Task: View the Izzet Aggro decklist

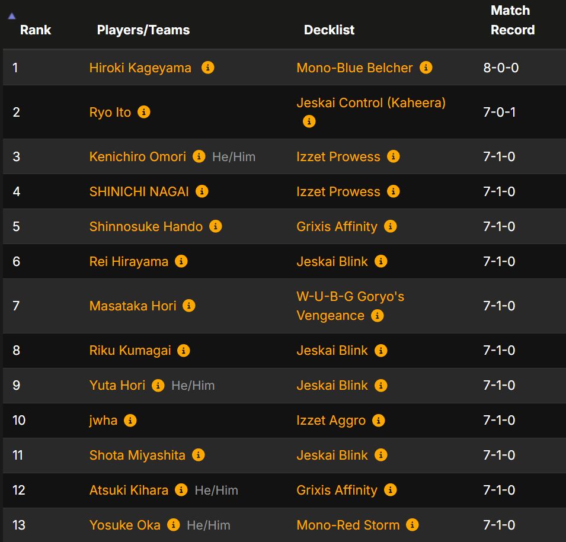Action: (x=332, y=421)
